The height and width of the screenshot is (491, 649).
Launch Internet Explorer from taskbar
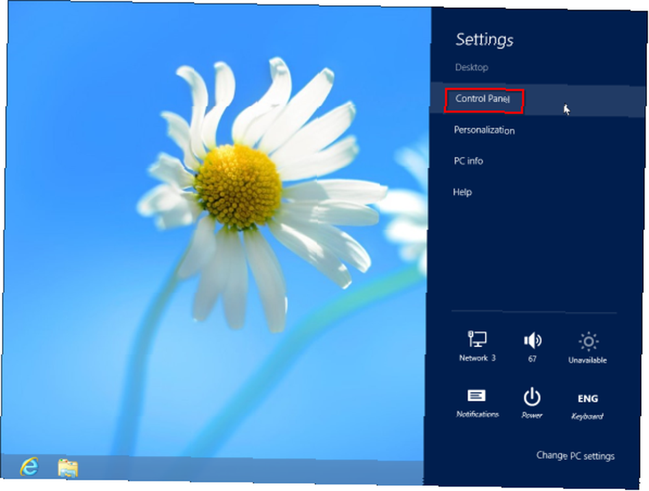[x=30, y=466]
